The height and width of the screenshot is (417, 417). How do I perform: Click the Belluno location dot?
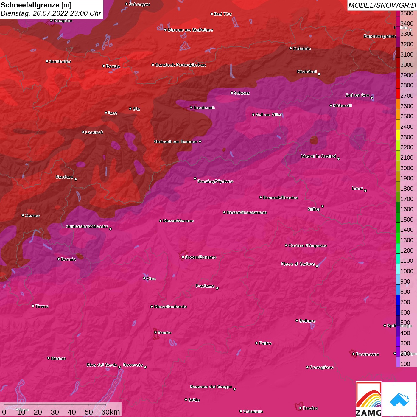point(297,320)
